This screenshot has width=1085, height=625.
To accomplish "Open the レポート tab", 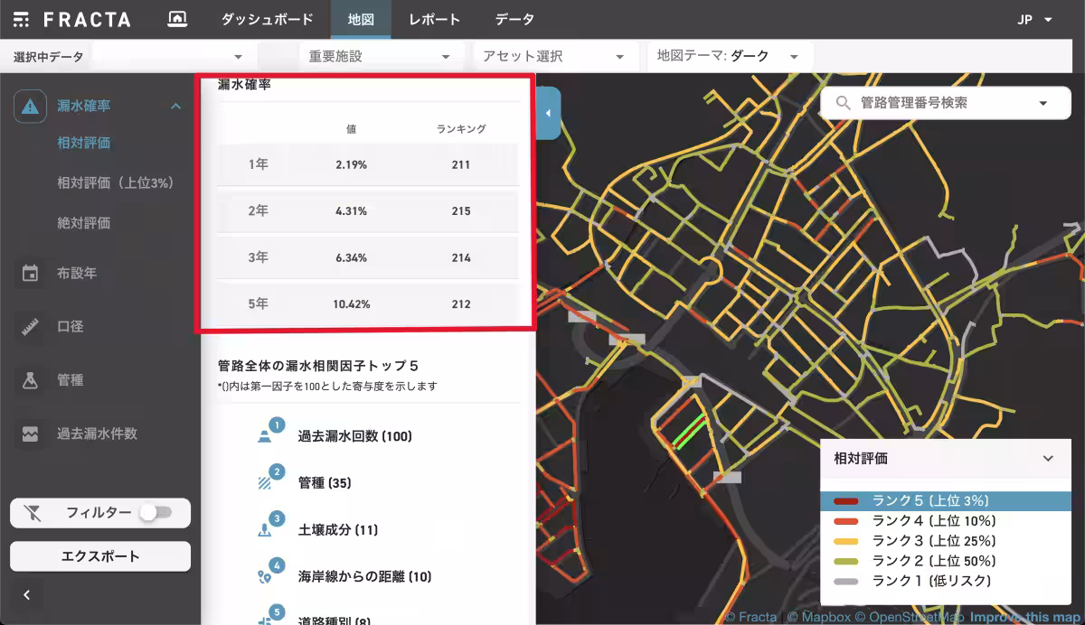I will [434, 19].
